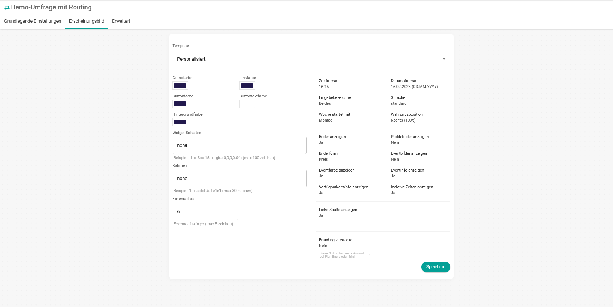Pick the Linkfarbe color swatch

point(247,86)
